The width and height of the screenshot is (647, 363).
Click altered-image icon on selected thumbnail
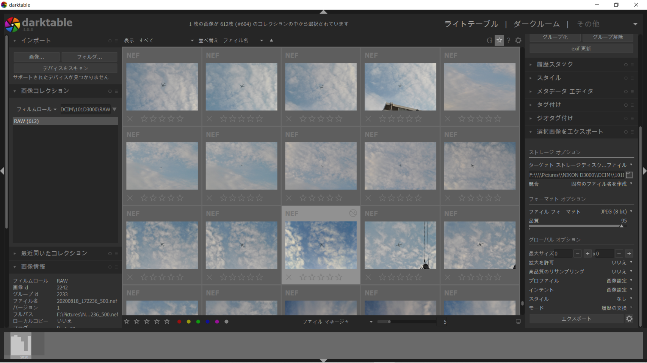(x=352, y=214)
